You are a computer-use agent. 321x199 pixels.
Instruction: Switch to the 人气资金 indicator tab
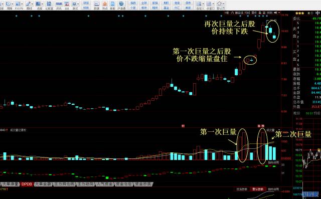click(x=104, y=184)
